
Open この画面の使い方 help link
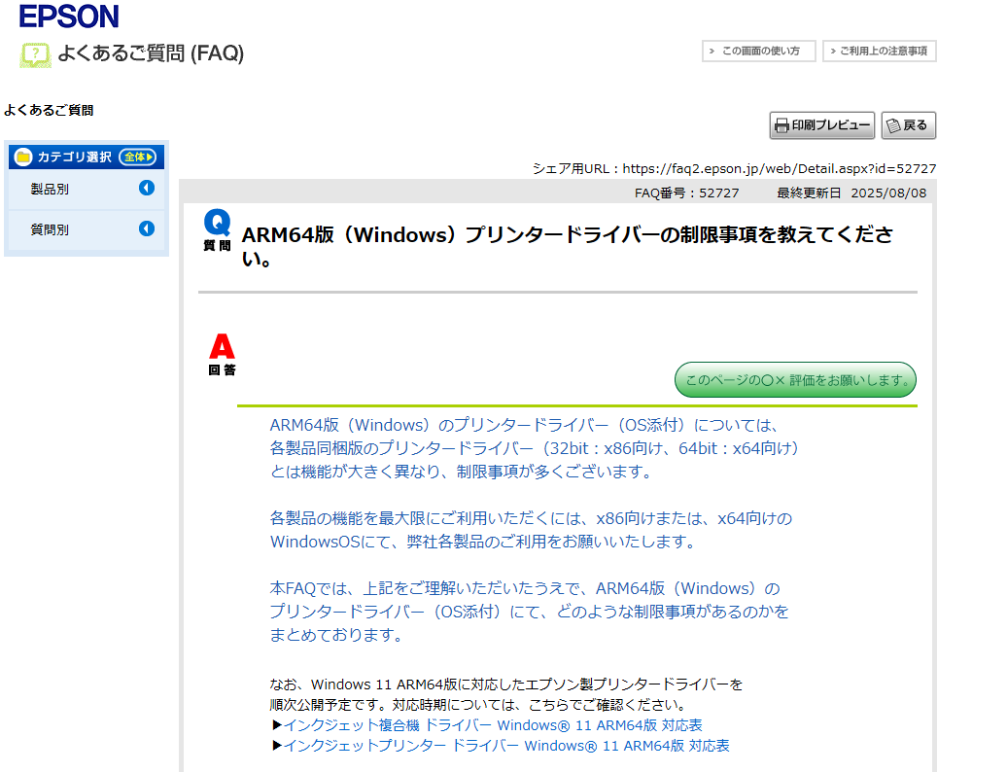758,51
